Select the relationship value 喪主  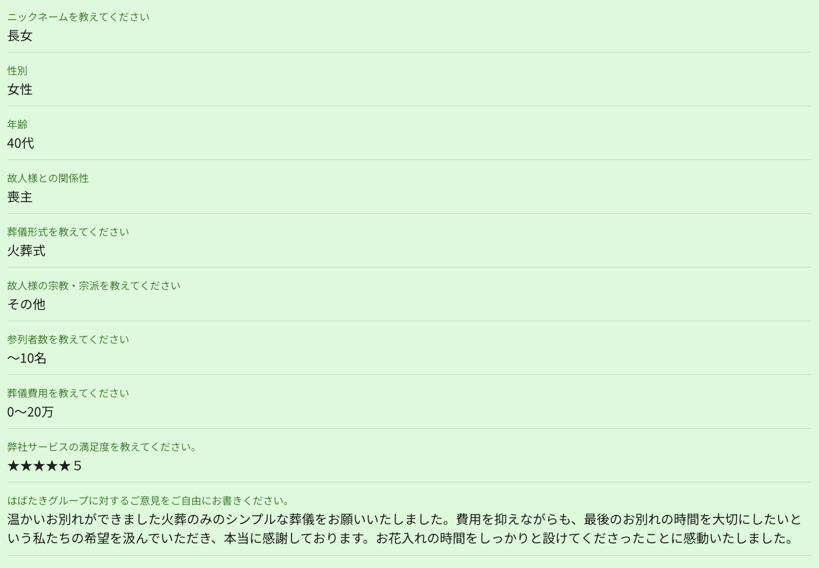pyautogui.click(x=20, y=197)
